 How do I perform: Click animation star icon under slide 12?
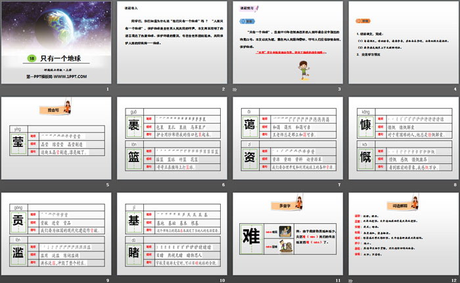tap(350, 280)
